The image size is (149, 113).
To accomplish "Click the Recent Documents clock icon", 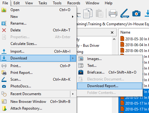I will click(4, 94).
